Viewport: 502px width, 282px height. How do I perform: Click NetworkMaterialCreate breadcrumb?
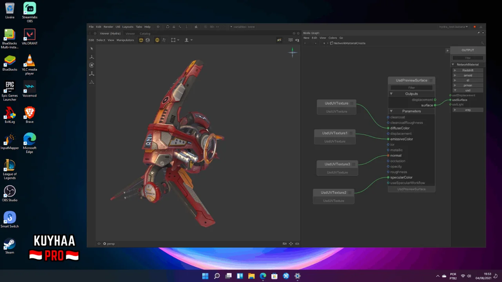(x=349, y=43)
